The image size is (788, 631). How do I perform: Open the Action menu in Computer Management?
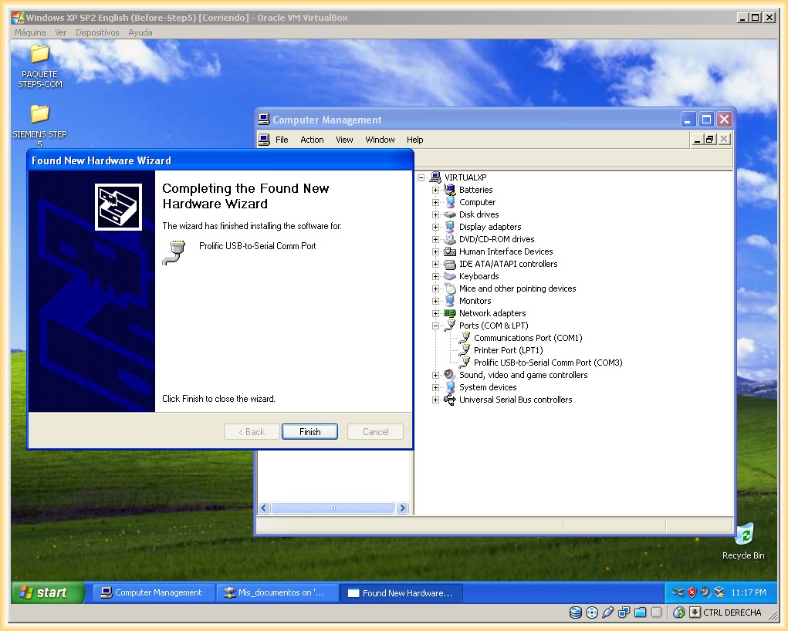312,140
